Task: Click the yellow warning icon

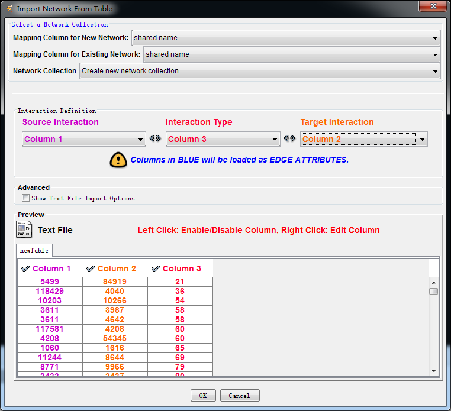Action: [118, 160]
